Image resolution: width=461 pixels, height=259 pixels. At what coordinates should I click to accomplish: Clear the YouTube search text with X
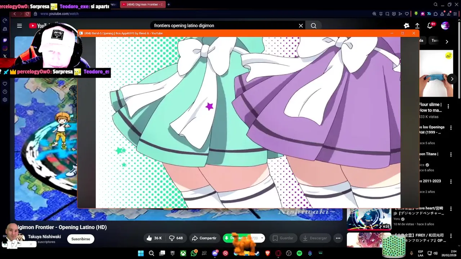pyautogui.click(x=301, y=26)
